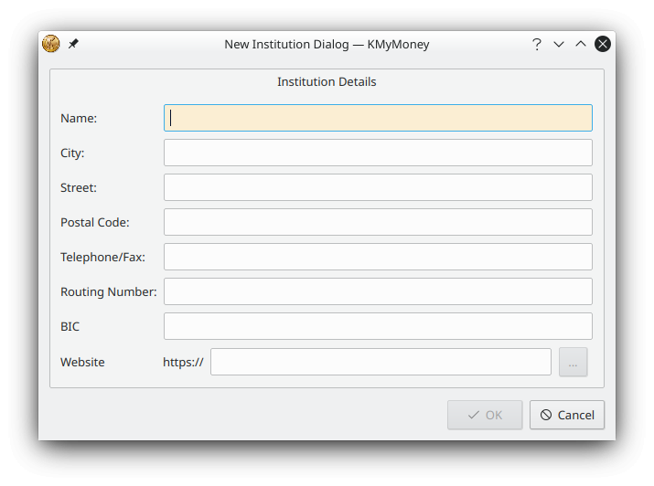654x486 pixels.
Task: Open context help with the question mark
Action: coord(537,44)
